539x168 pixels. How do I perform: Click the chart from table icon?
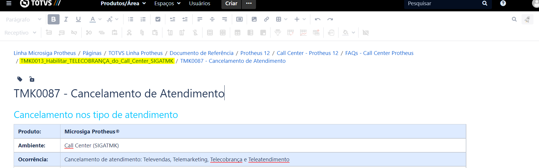303,33
